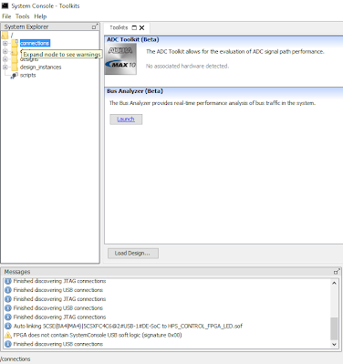
Task: Undock the Messages panel icon
Action: pyautogui.click(x=337, y=272)
